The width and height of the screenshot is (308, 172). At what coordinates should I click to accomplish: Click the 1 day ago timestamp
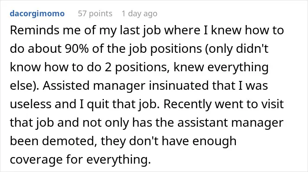[139, 14]
